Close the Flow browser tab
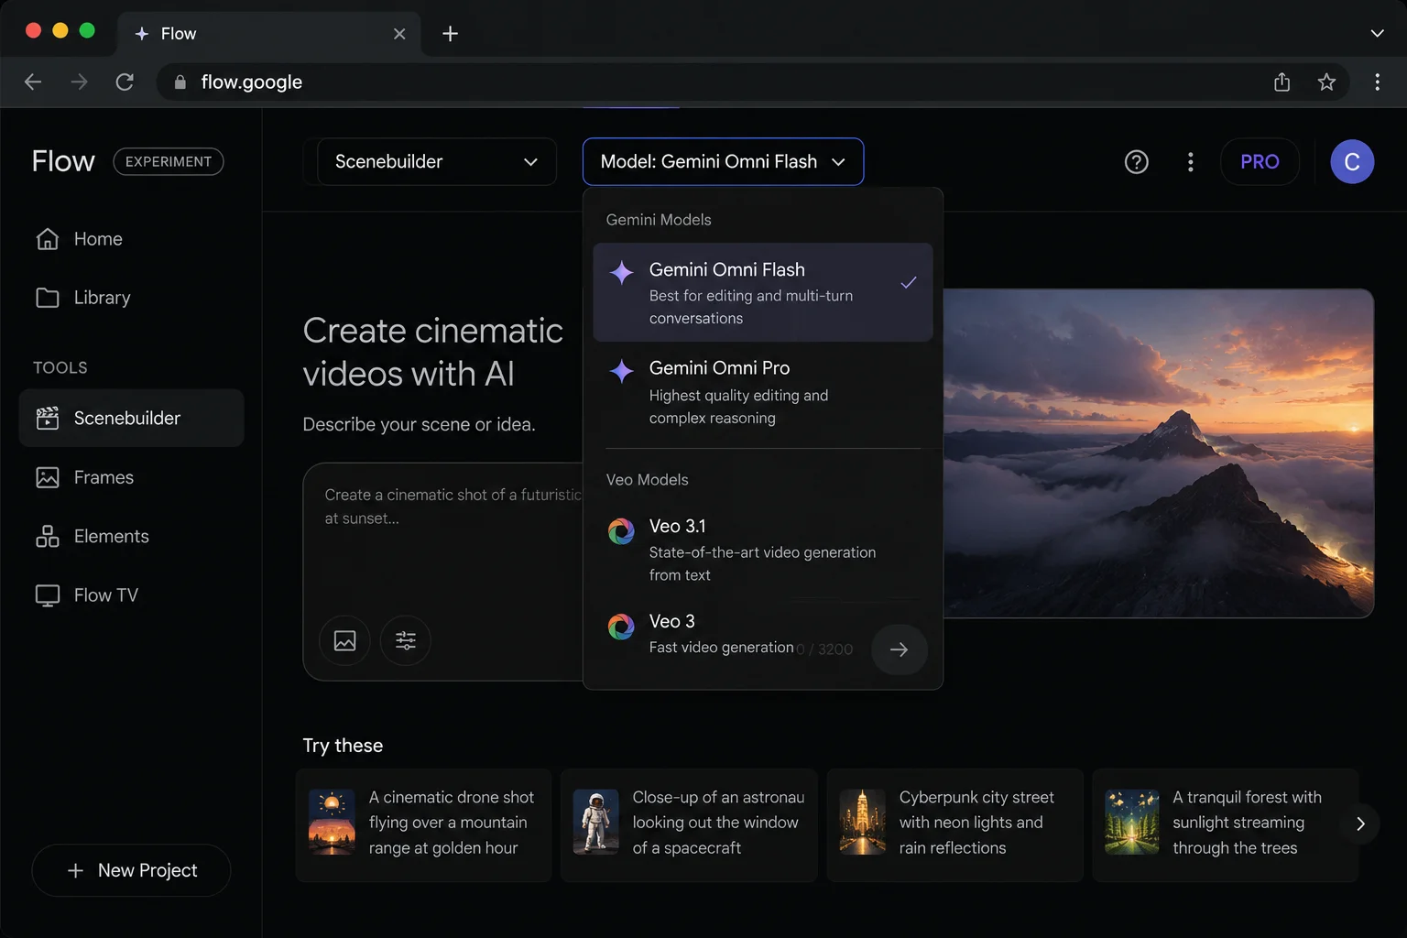The width and height of the screenshot is (1407, 938). (x=399, y=34)
